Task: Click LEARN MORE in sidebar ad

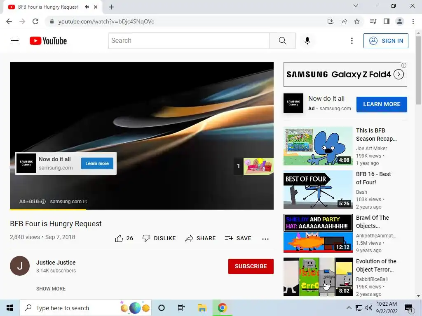Action: click(x=382, y=104)
